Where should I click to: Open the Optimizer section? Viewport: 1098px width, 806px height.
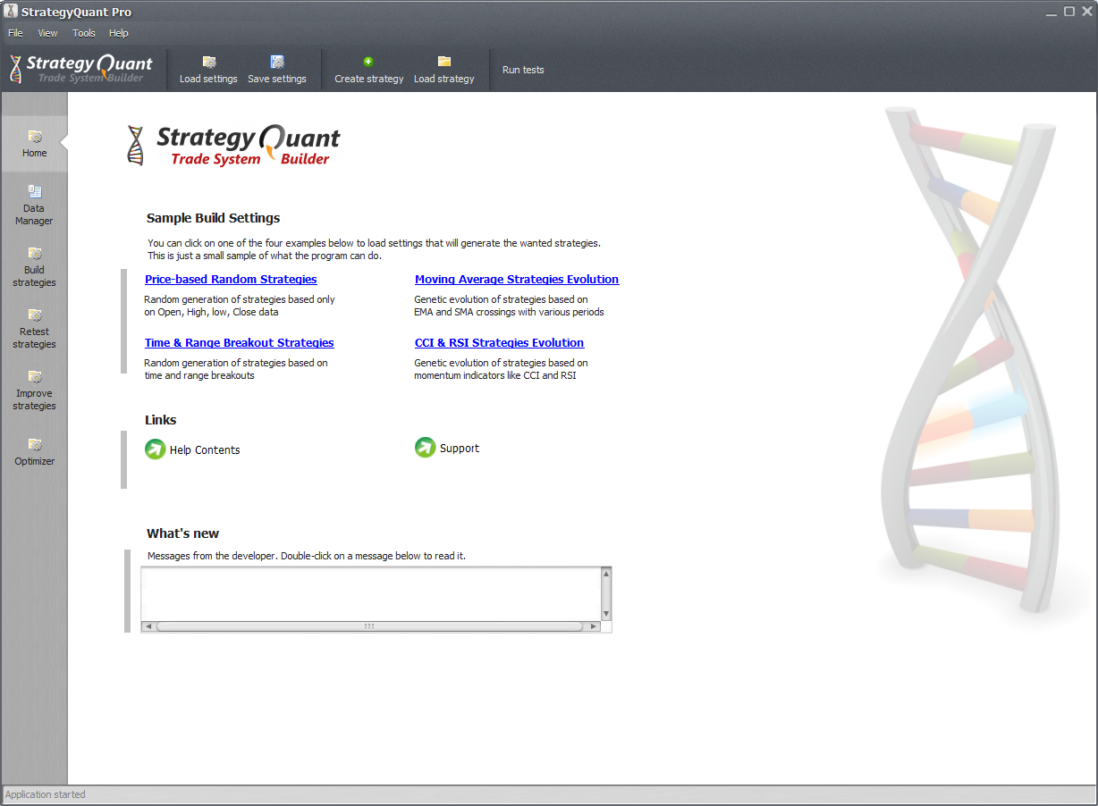(x=34, y=451)
